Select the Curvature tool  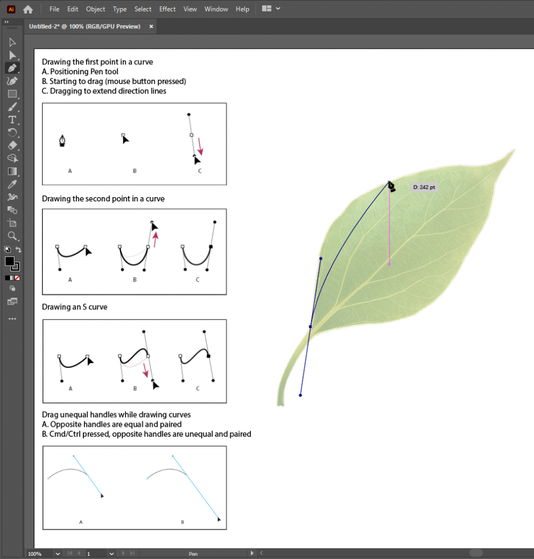pyautogui.click(x=13, y=81)
